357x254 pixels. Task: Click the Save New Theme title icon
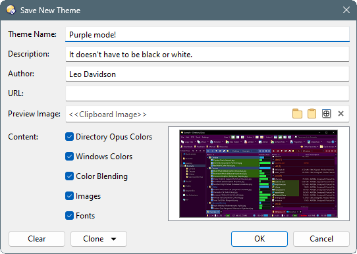11,11
